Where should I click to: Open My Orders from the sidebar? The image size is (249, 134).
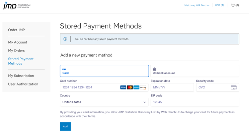16,50
